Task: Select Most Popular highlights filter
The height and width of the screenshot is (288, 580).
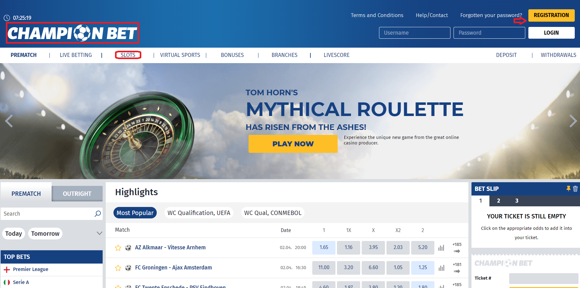Action: click(135, 213)
